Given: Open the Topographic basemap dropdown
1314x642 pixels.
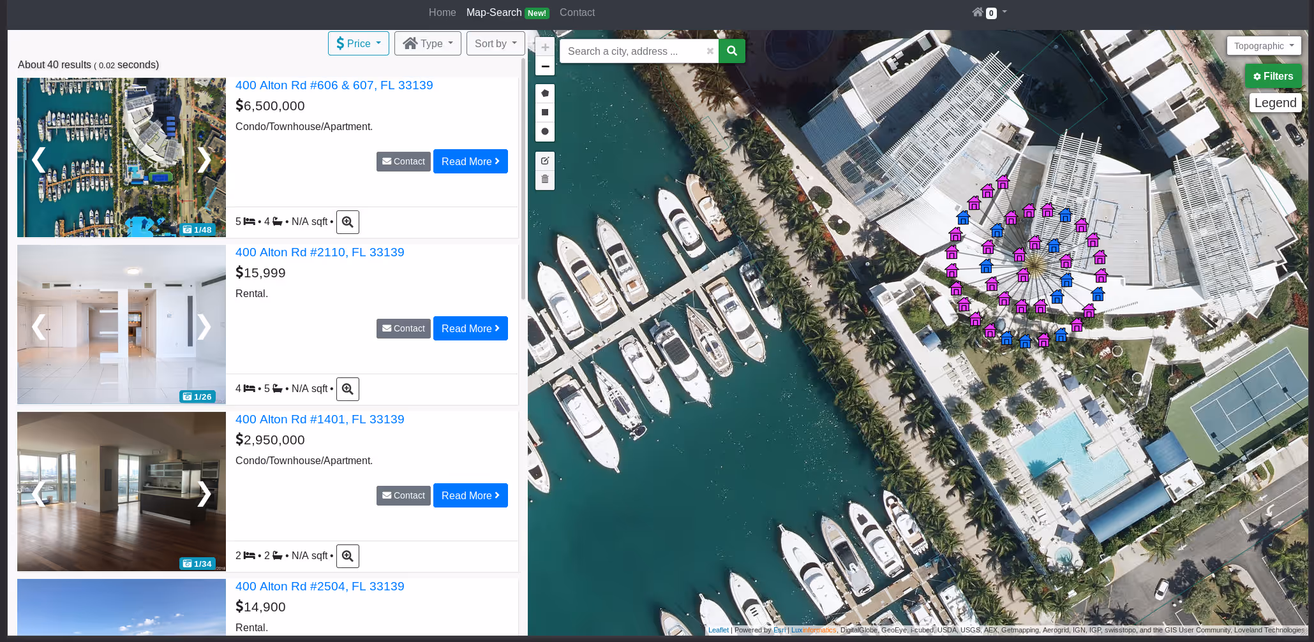Looking at the screenshot, I should [1263, 46].
